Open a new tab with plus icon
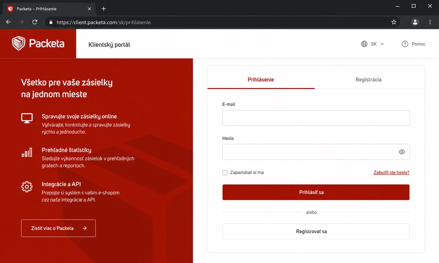The image size is (439, 263). [104, 8]
